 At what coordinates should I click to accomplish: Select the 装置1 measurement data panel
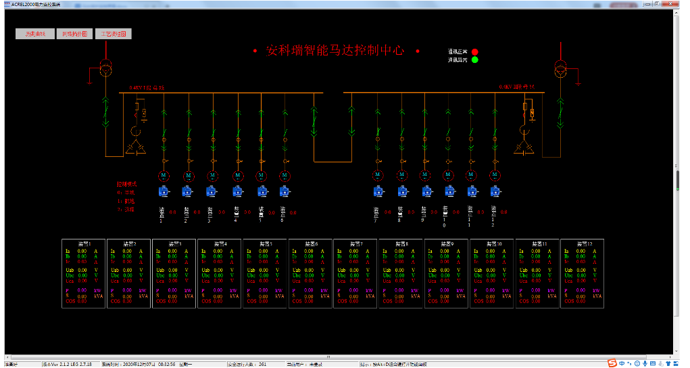pos(83,273)
